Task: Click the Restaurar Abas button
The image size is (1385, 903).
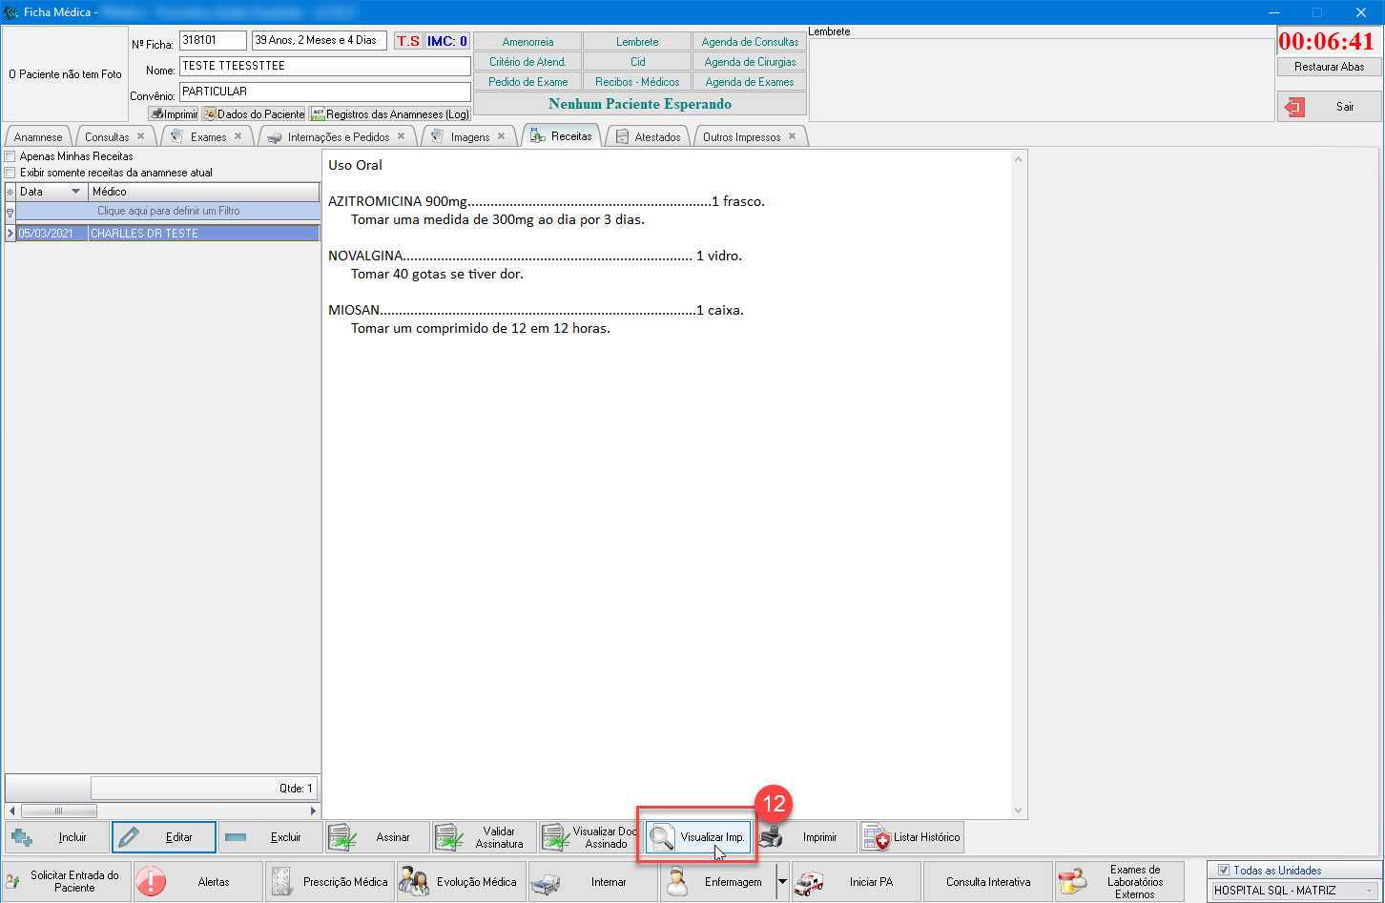Action: [1329, 67]
